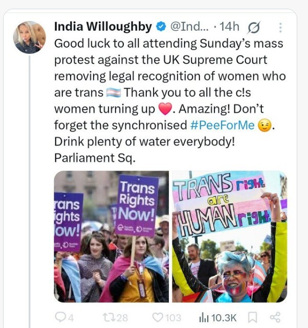Open the Trans rights are Human rights photo

click(x=230, y=236)
